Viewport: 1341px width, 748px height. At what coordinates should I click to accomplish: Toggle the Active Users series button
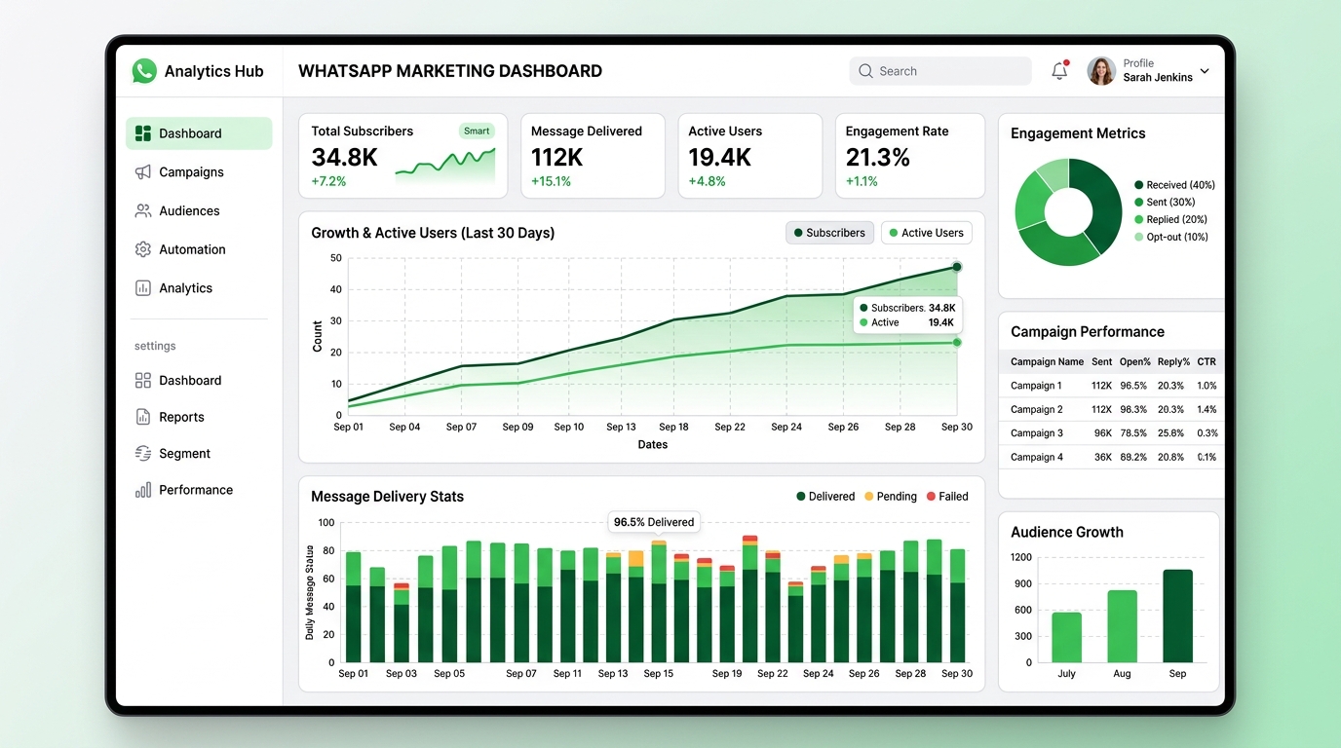coord(927,233)
